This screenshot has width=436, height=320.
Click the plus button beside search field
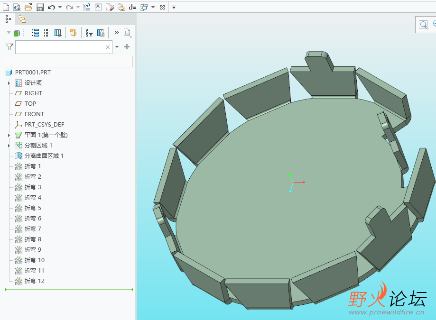[x=127, y=47]
